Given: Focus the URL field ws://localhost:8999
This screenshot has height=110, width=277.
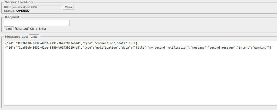Looking at the screenshot, I should pyautogui.click(x=37, y=7).
